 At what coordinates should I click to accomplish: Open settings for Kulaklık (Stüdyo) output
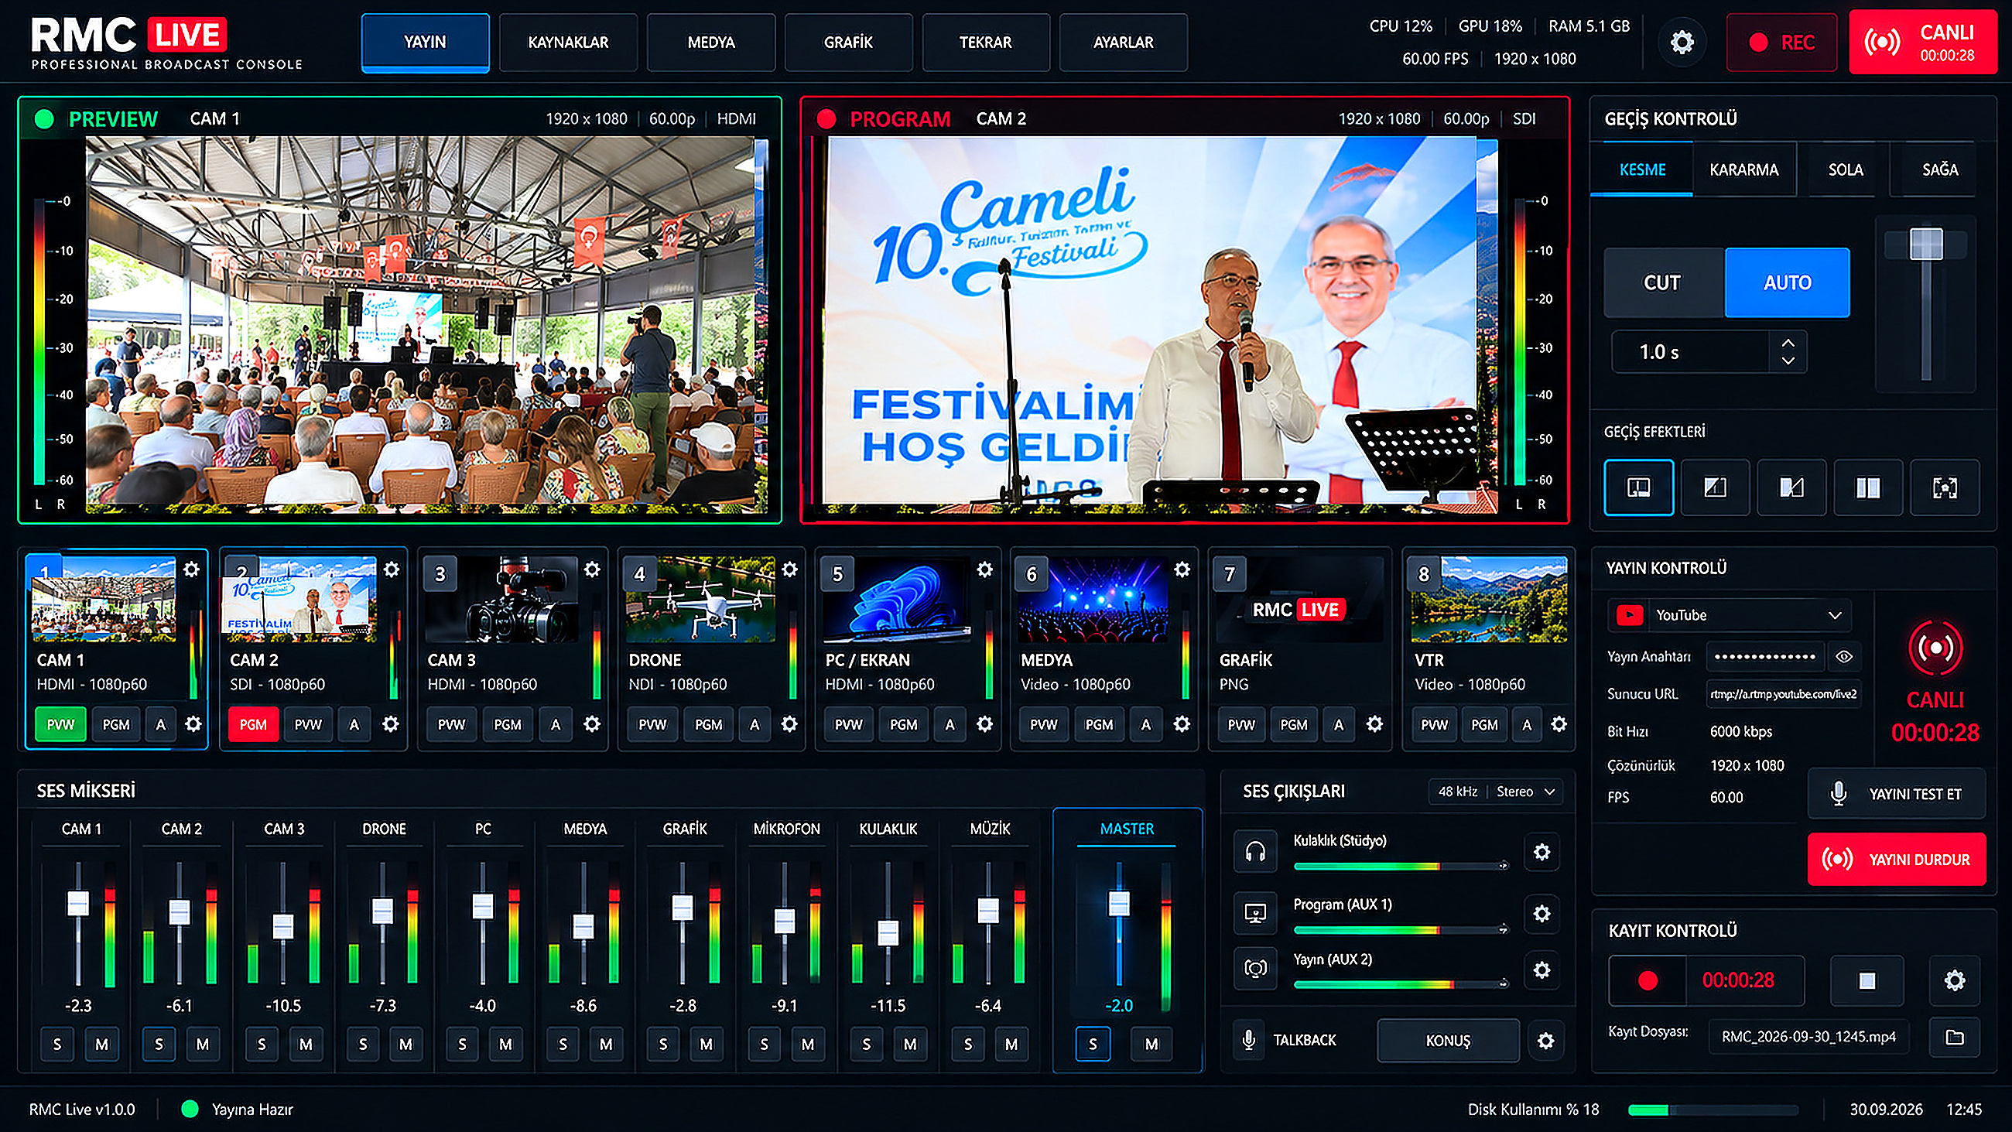(x=1542, y=852)
